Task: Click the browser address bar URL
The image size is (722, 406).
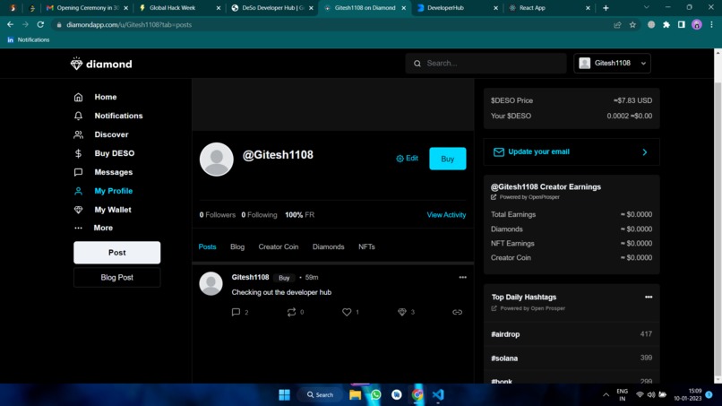Action: pyautogui.click(x=129, y=25)
